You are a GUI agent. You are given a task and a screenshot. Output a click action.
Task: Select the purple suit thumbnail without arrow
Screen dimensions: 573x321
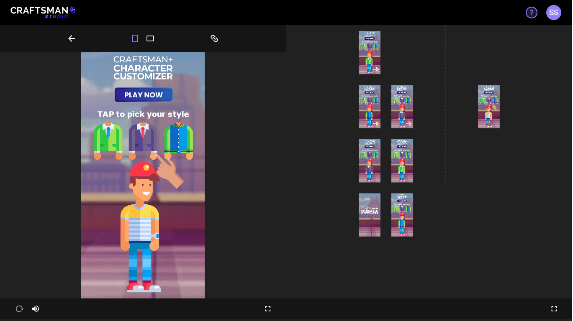(x=370, y=161)
